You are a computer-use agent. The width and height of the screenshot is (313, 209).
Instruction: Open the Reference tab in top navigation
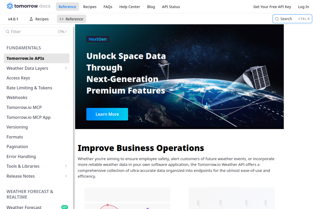tap(67, 7)
